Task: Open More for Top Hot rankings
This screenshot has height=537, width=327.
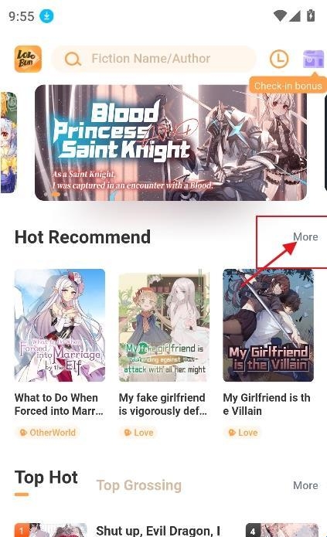Action: pyautogui.click(x=305, y=485)
